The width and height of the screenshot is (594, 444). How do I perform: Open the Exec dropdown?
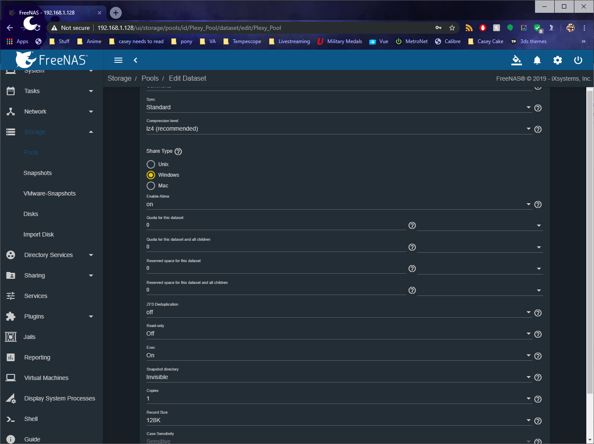pos(339,355)
